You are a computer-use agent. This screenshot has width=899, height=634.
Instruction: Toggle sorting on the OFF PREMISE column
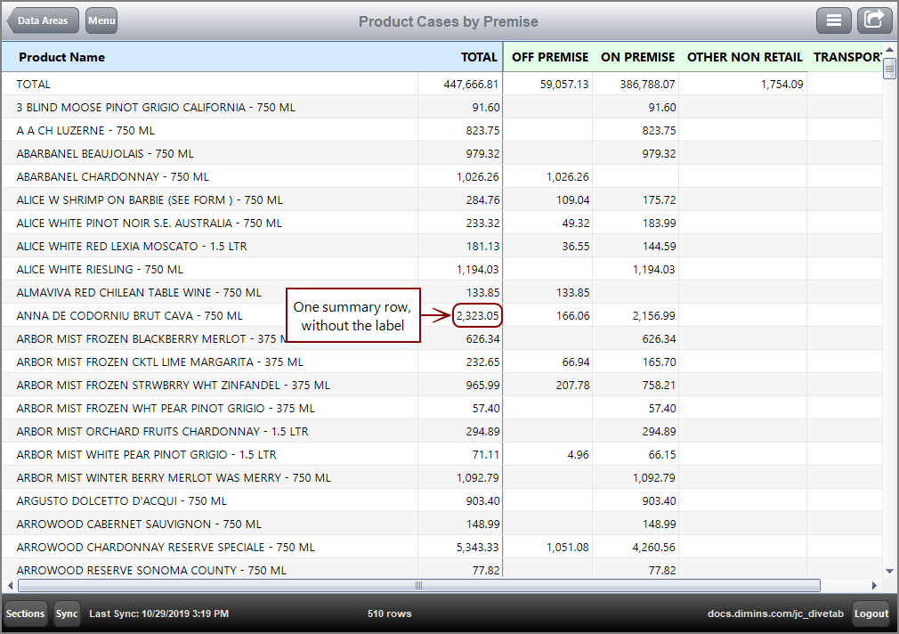[x=548, y=57]
